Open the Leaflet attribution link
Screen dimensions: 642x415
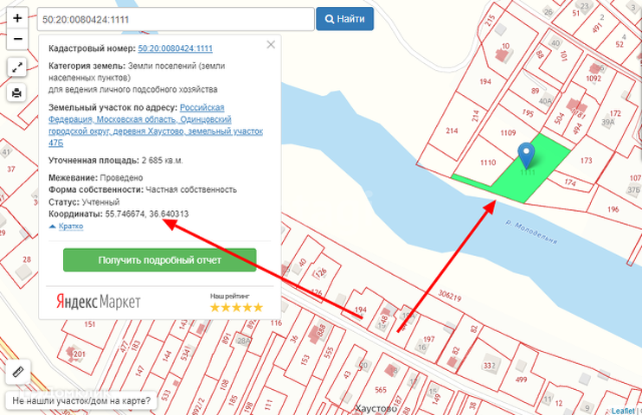[623, 411]
